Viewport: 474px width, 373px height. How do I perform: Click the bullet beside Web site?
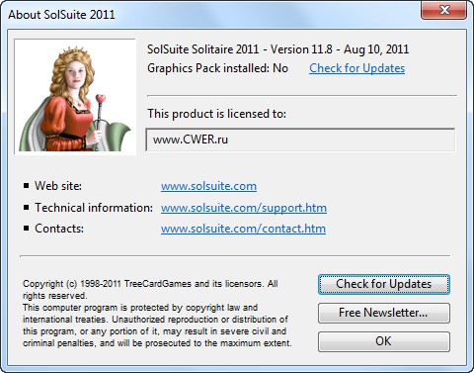pyautogui.click(x=27, y=186)
